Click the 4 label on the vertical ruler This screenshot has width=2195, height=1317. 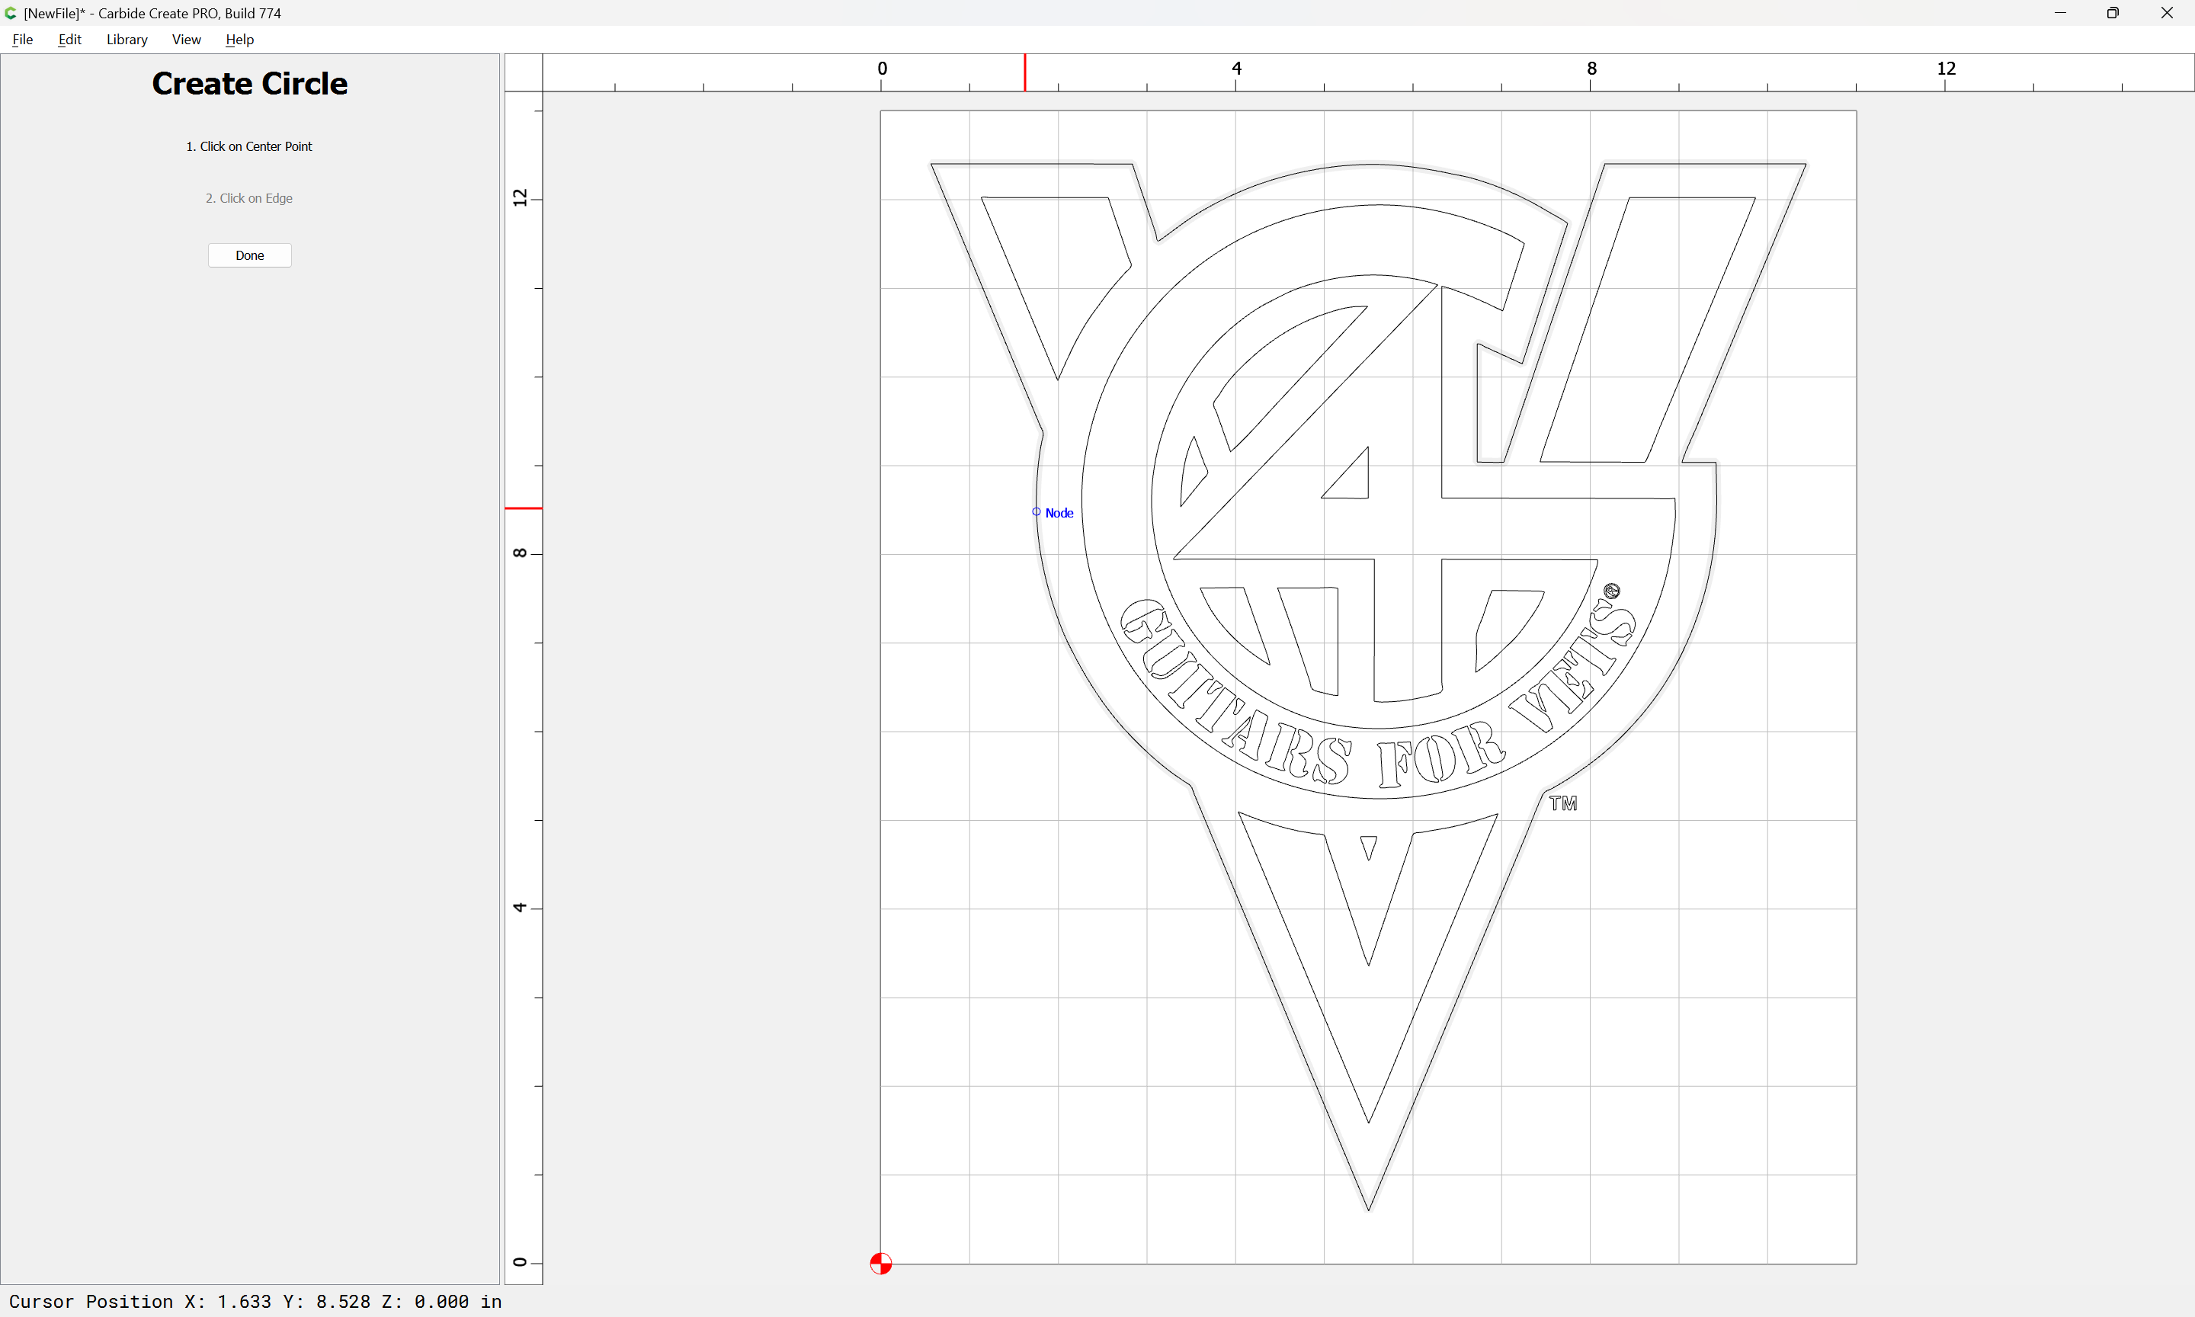click(x=520, y=907)
